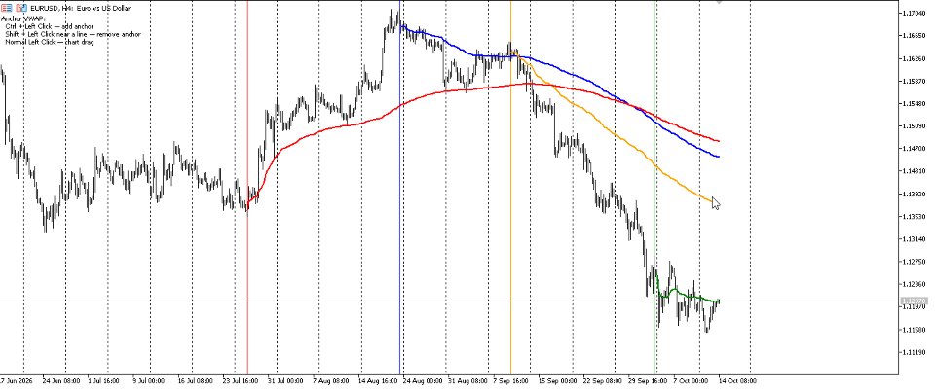935x389 pixels.
Task: Select the green VWAP curve
Action: pos(686,296)
